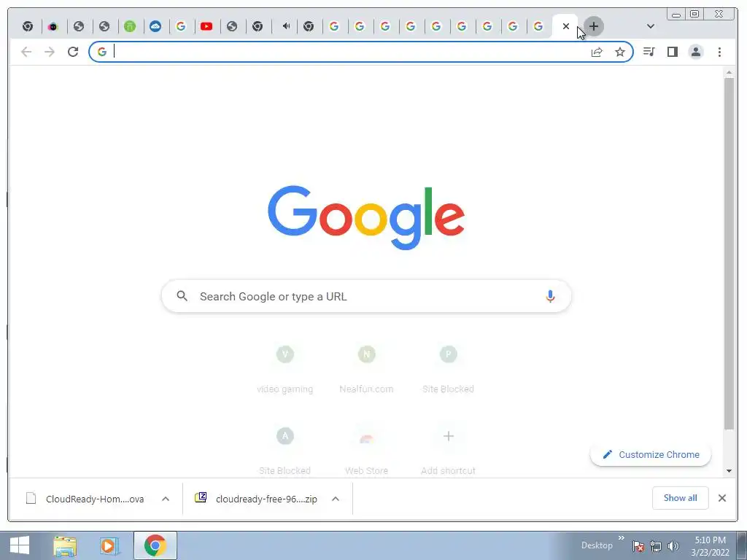This screenshot has height=560, width=747.
Task: Click the Search Google or type a URL box
Action: click(x=366, y=296)
